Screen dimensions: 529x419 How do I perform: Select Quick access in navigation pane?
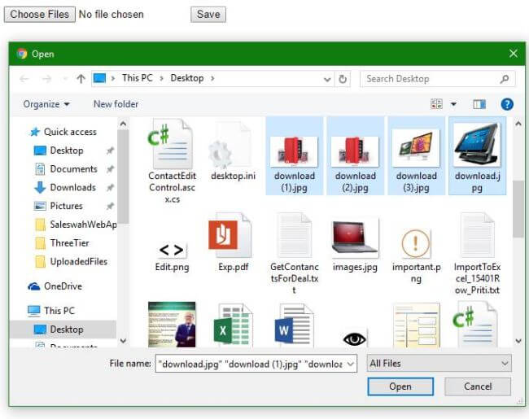[63, 132]
